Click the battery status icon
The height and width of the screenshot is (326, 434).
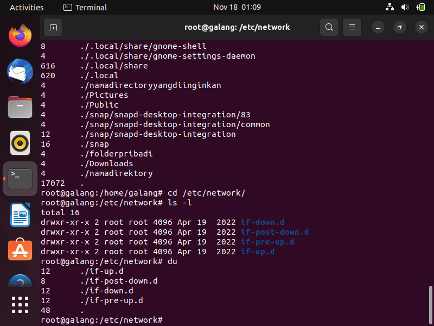click(421, 7)
